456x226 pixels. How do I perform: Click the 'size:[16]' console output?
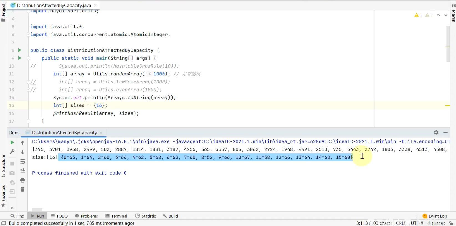(45, 157)
